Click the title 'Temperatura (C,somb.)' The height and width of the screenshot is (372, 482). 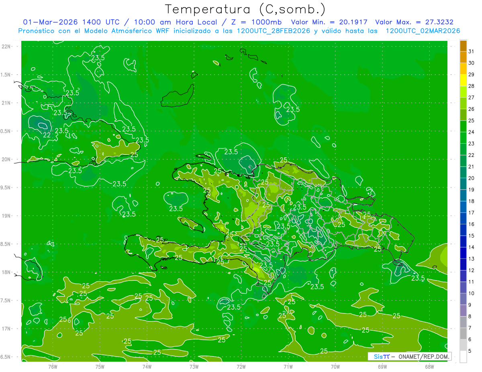(x=245, y=9)
